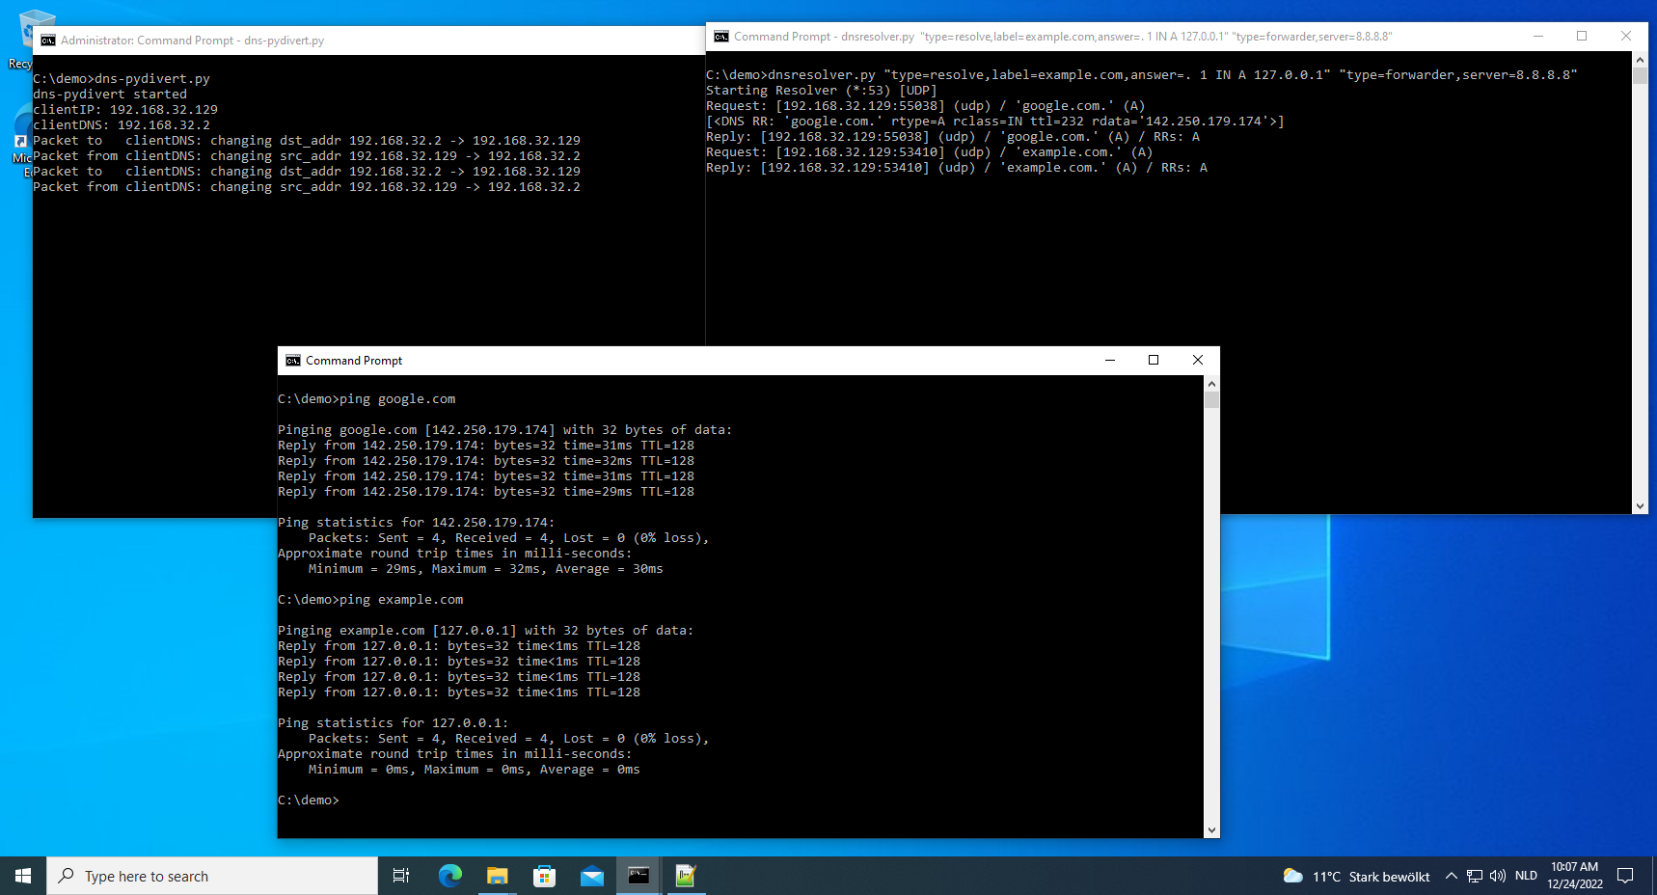Show hidden system tray icons

(x=1451, y=876)
